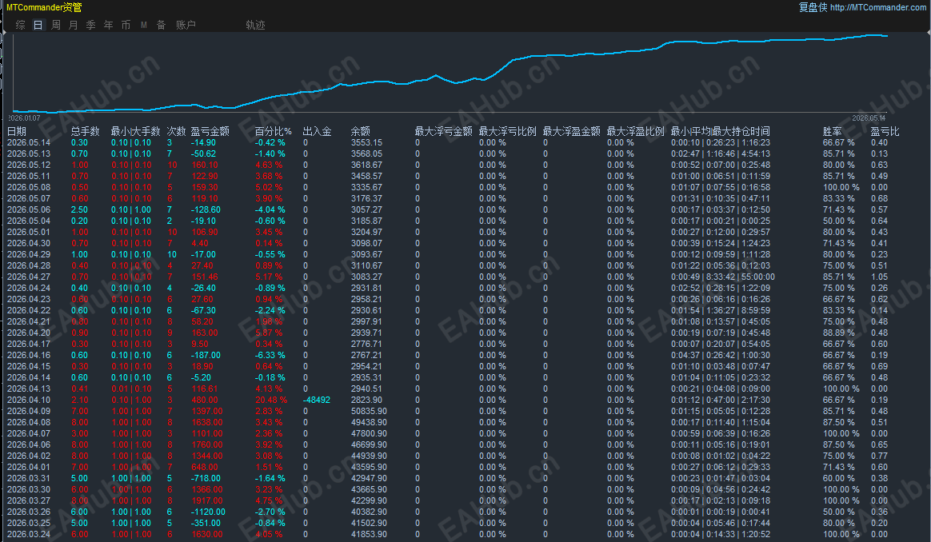Screen dimensions: 931x542
Task: Click holding time 0:01:54 | 1:36:27 | 8:59:59
Action: coord(721,310)
